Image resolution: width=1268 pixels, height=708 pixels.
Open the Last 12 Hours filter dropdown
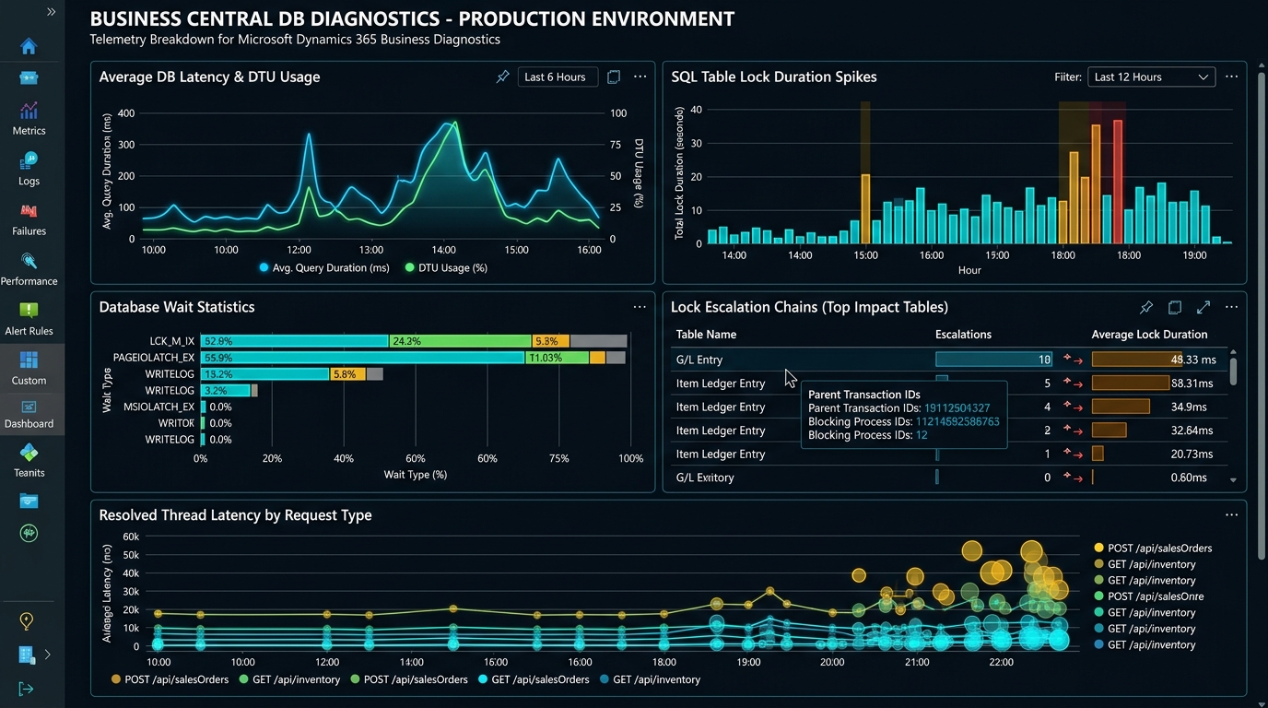point(1151,77)
